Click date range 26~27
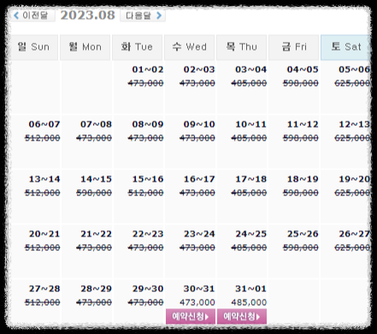This screenshot has height=334, width=377. tap(354, 234)
